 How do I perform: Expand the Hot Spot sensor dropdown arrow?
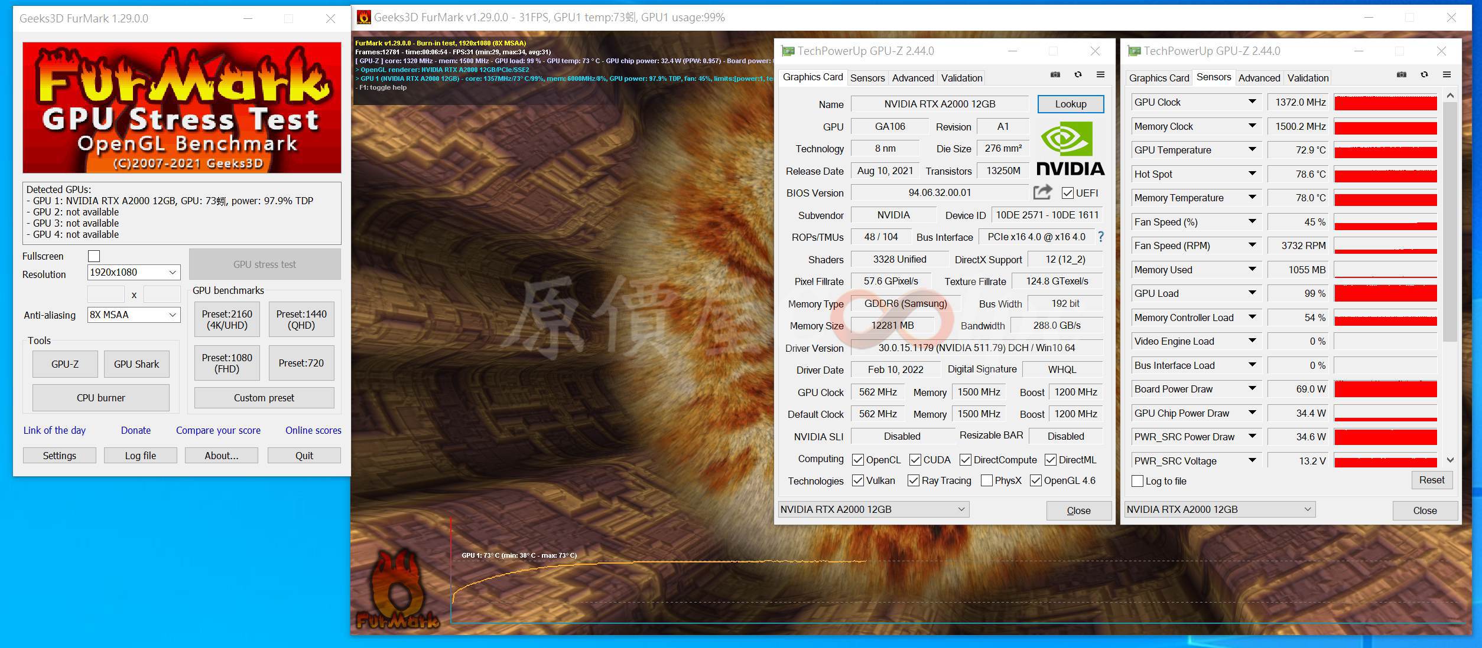pyautogui.click(x=1252, y=174)
